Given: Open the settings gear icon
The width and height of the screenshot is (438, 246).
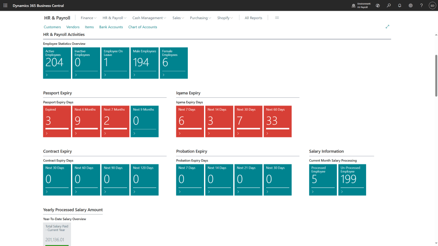Looking at the screenshot, I should 411,6.
